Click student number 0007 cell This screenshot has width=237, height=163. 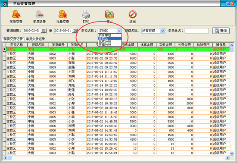click(58, 81)
